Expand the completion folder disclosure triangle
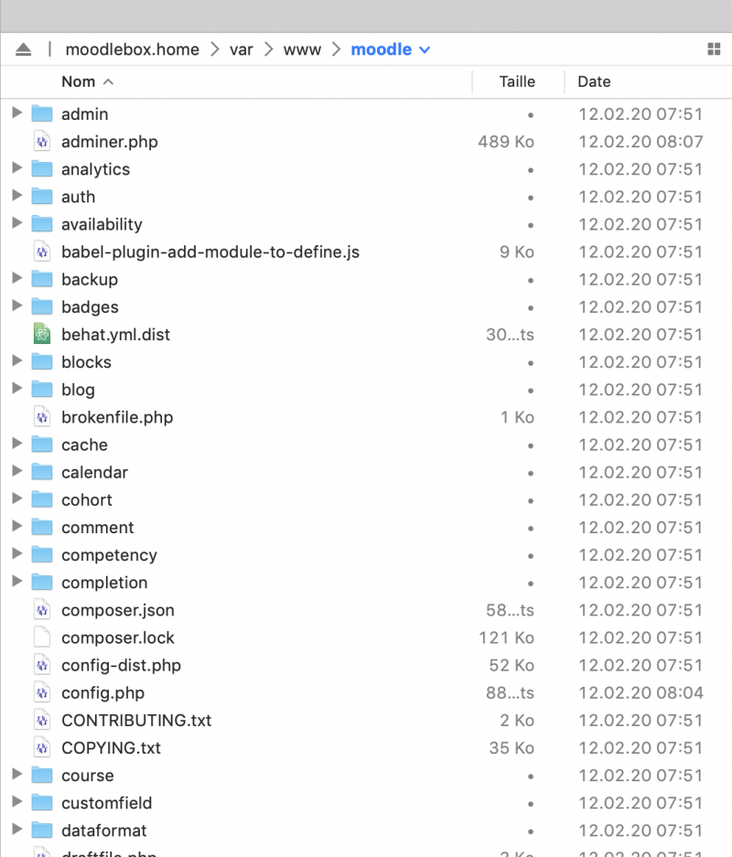Image resolution: width=732 pixels, height=857 pixels. tap(17, 581)
